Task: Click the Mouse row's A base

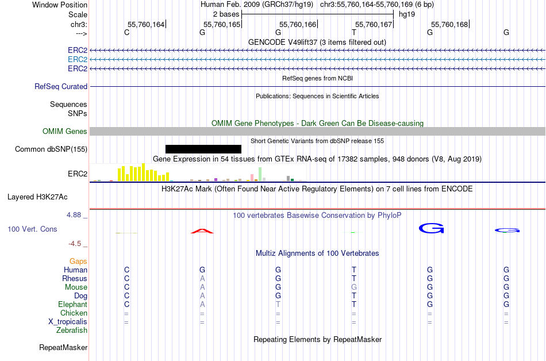Action: point(202,287)
